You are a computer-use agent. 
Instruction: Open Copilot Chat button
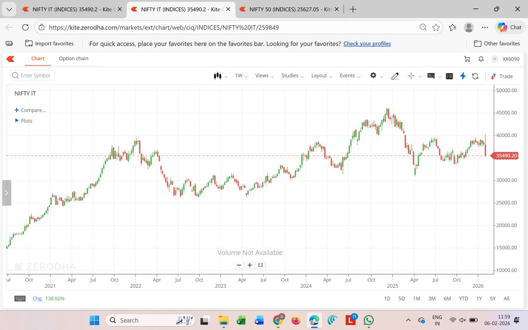tap(510, 27)
